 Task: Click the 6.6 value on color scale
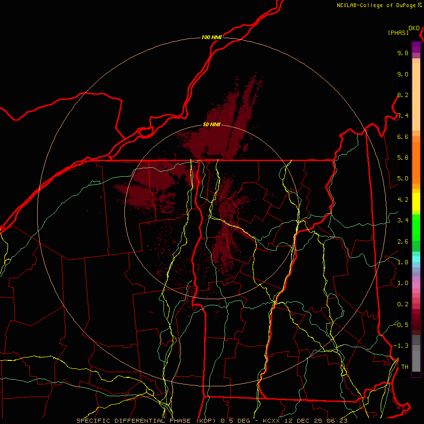tap(403, 137)
